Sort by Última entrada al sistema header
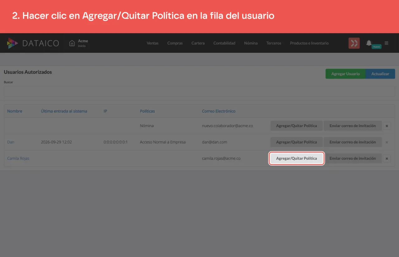399x257 pixels. 64,111
